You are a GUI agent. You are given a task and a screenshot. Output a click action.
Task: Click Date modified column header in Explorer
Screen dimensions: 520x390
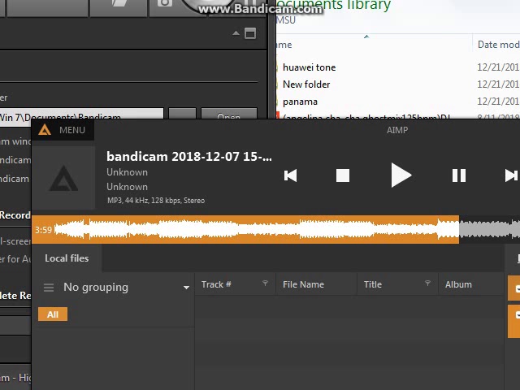pos(498,45)
